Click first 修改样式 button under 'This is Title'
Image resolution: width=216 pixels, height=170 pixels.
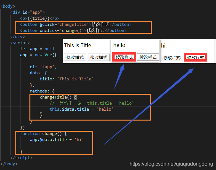click(75, 57)
